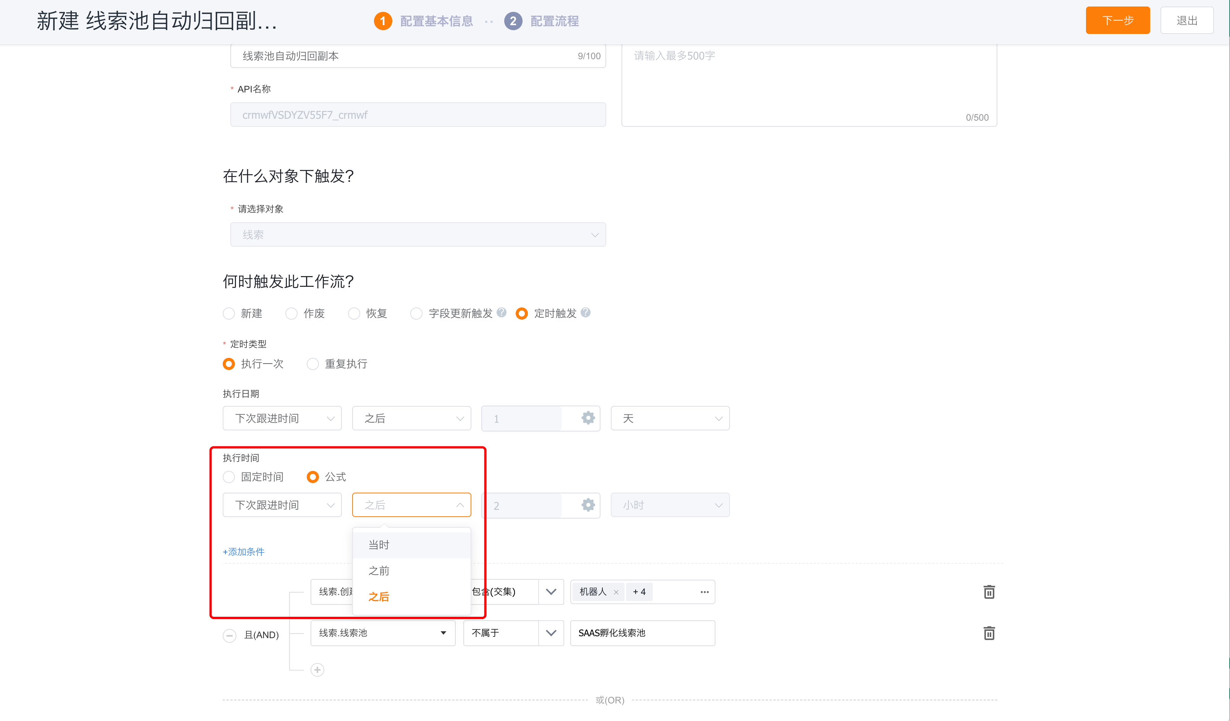
Task: Click the +添加条件 link
Action: (244, 552)
